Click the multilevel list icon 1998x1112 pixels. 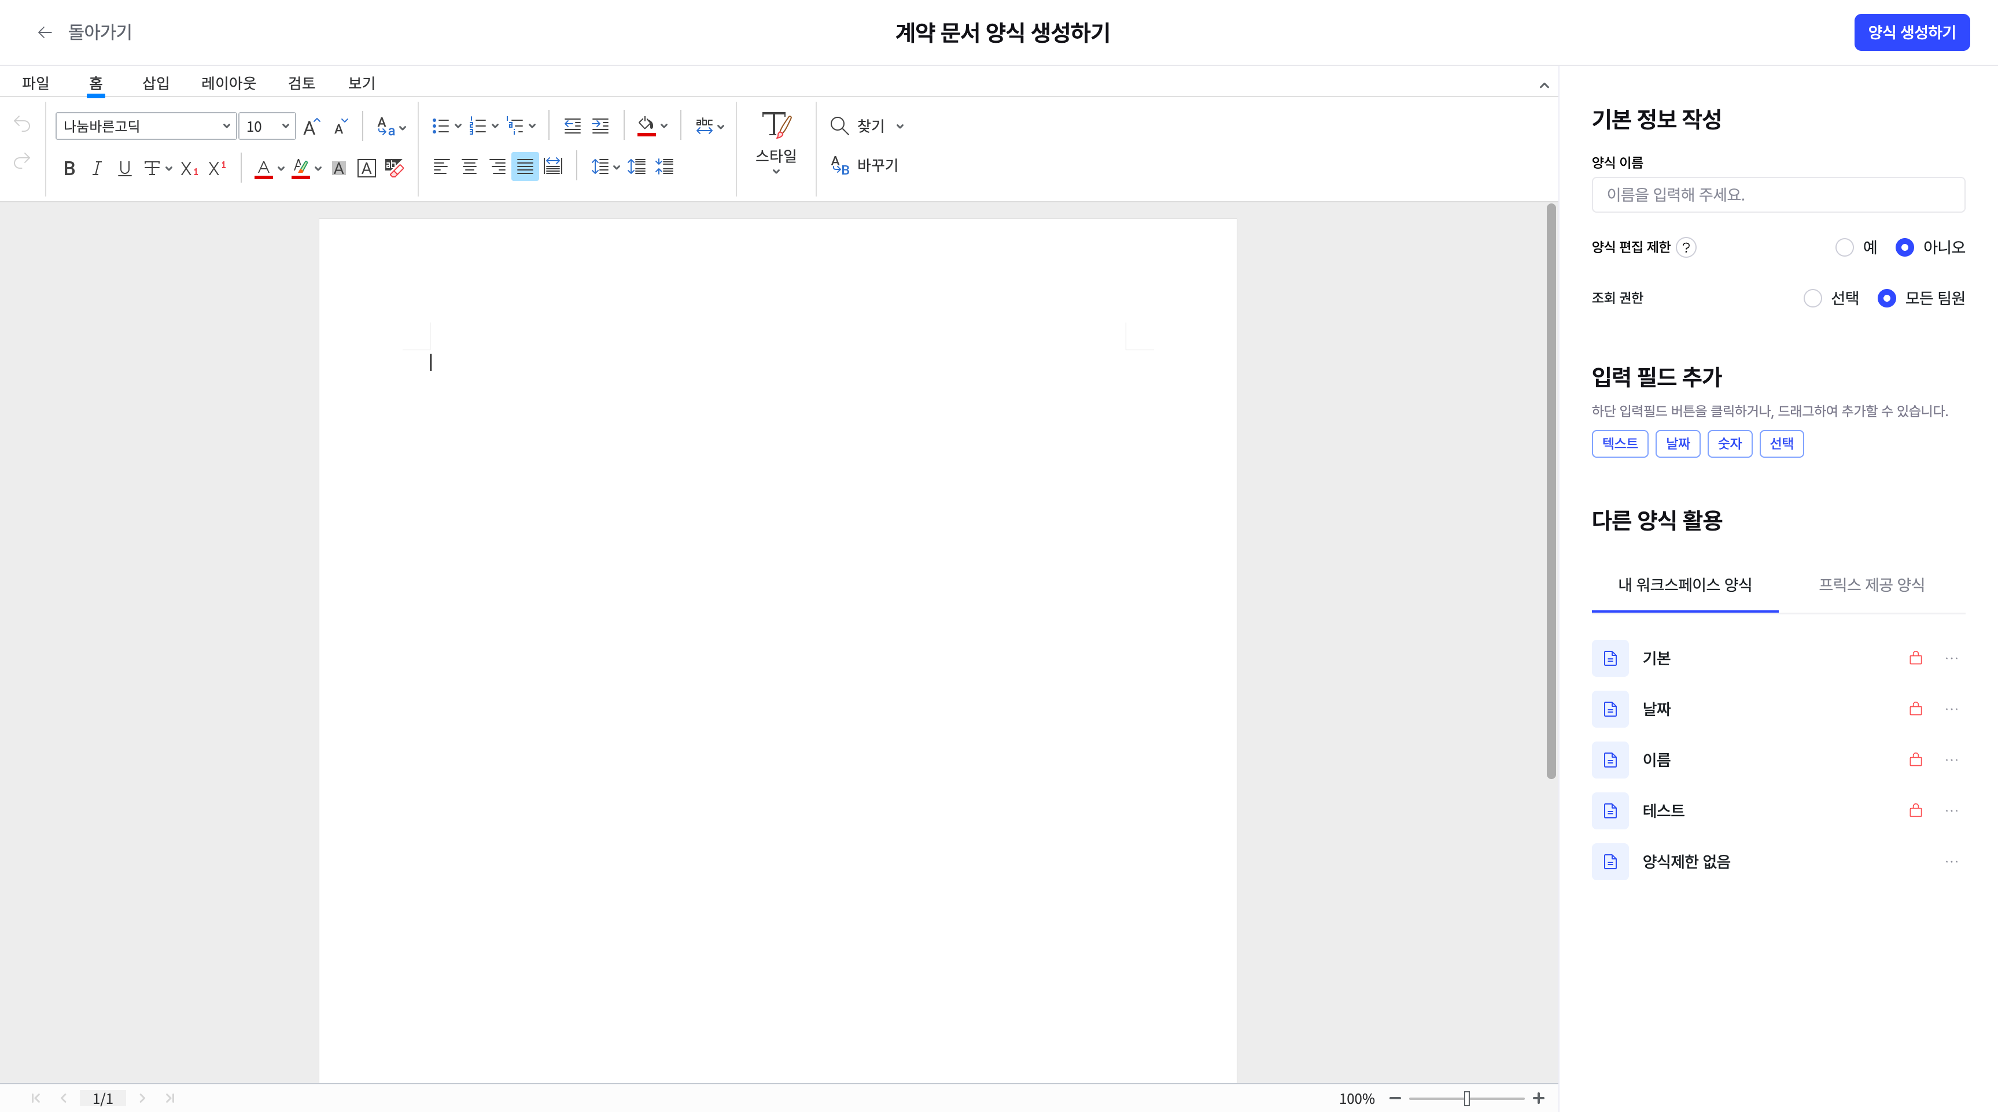click(x=515, y=125)
